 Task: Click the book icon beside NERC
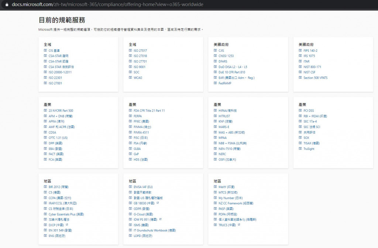point(215,154)
